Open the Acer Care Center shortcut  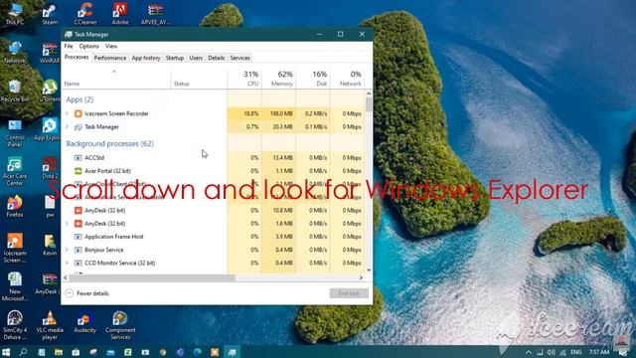tap(15, 171)
